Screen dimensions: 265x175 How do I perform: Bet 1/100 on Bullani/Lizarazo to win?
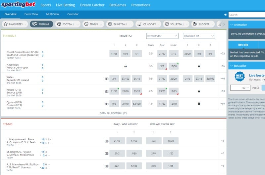pyautogui.click(x=134, y=166)
